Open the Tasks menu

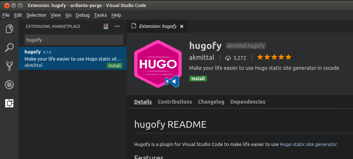coord(100,15)
